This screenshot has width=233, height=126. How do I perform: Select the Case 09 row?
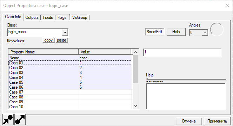(70, 102)
